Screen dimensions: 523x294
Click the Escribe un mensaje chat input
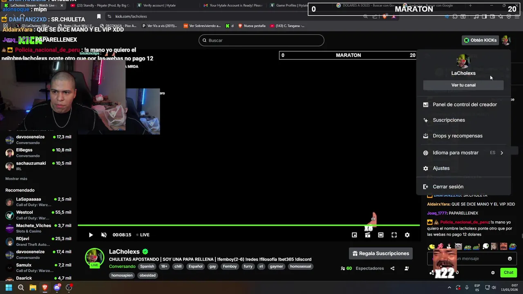(472, 258)
